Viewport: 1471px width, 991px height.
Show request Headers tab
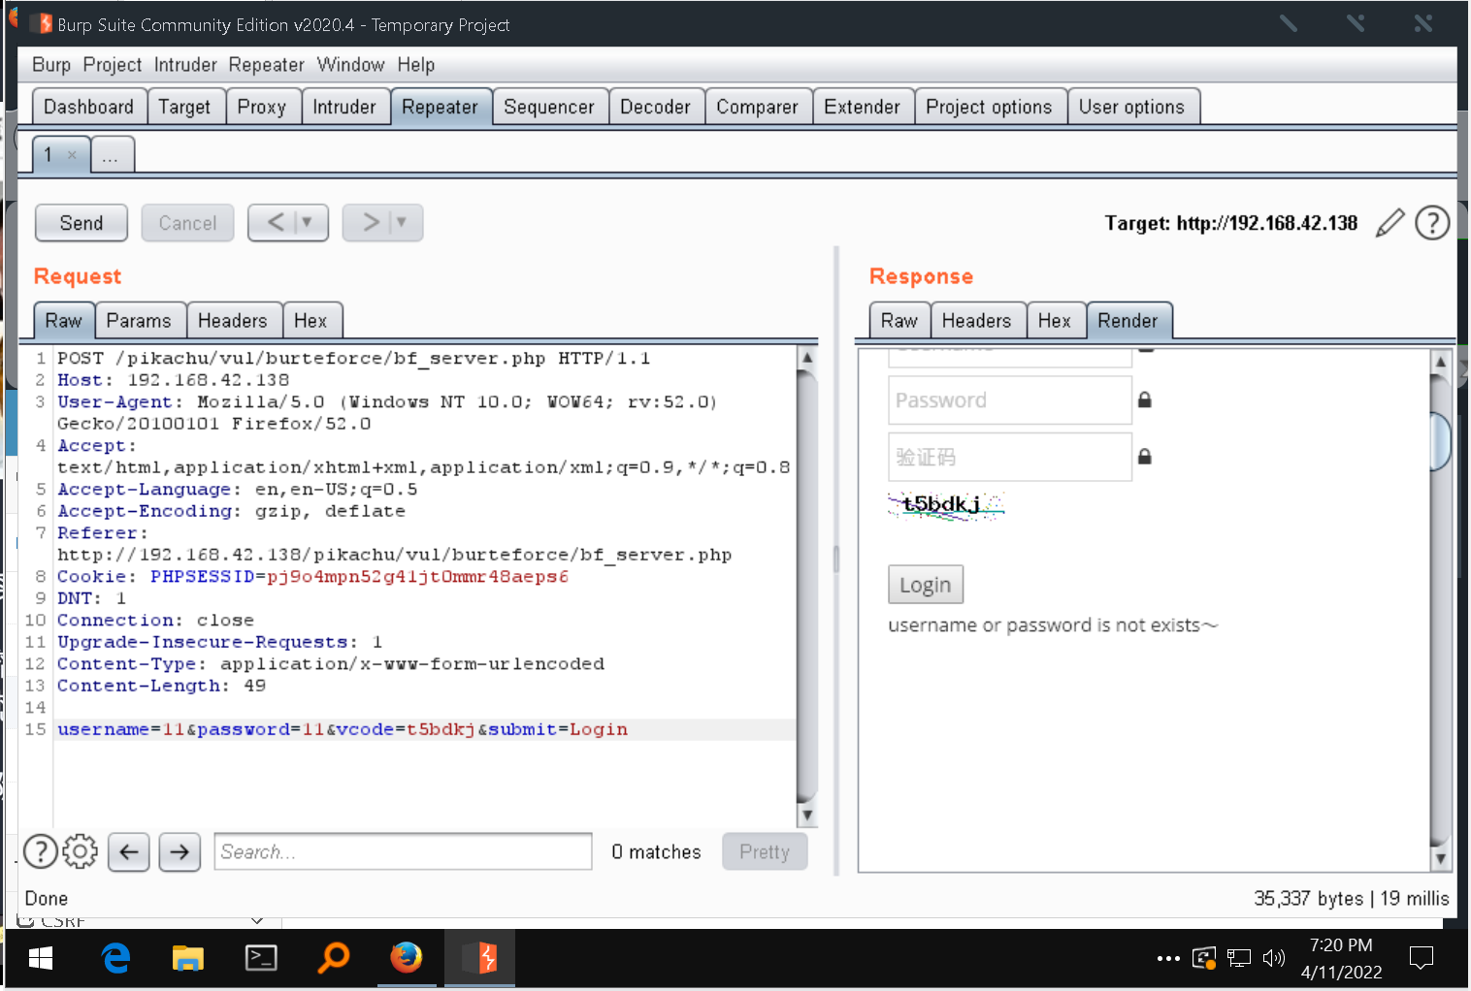[x=233, y=321]
